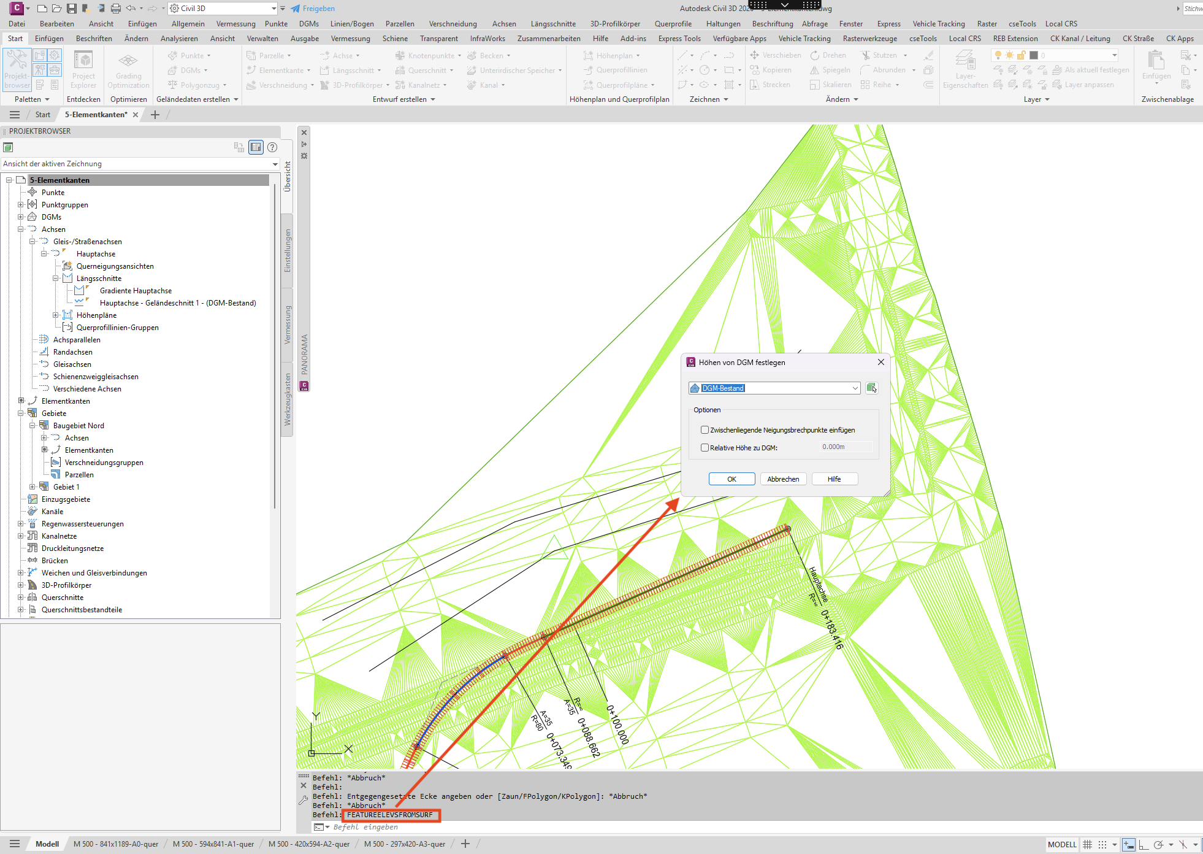Open the DGM-Bestand surface dropdown
The width and height of the screenshot is (1203, 854).
coord(855,388)
